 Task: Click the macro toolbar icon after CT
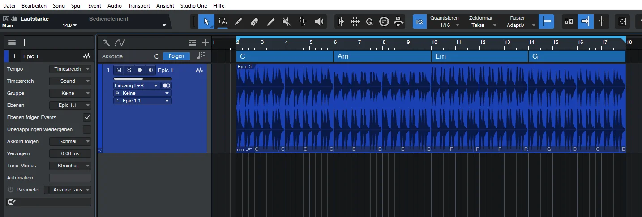pyautogui.click(x=398, y=21)
